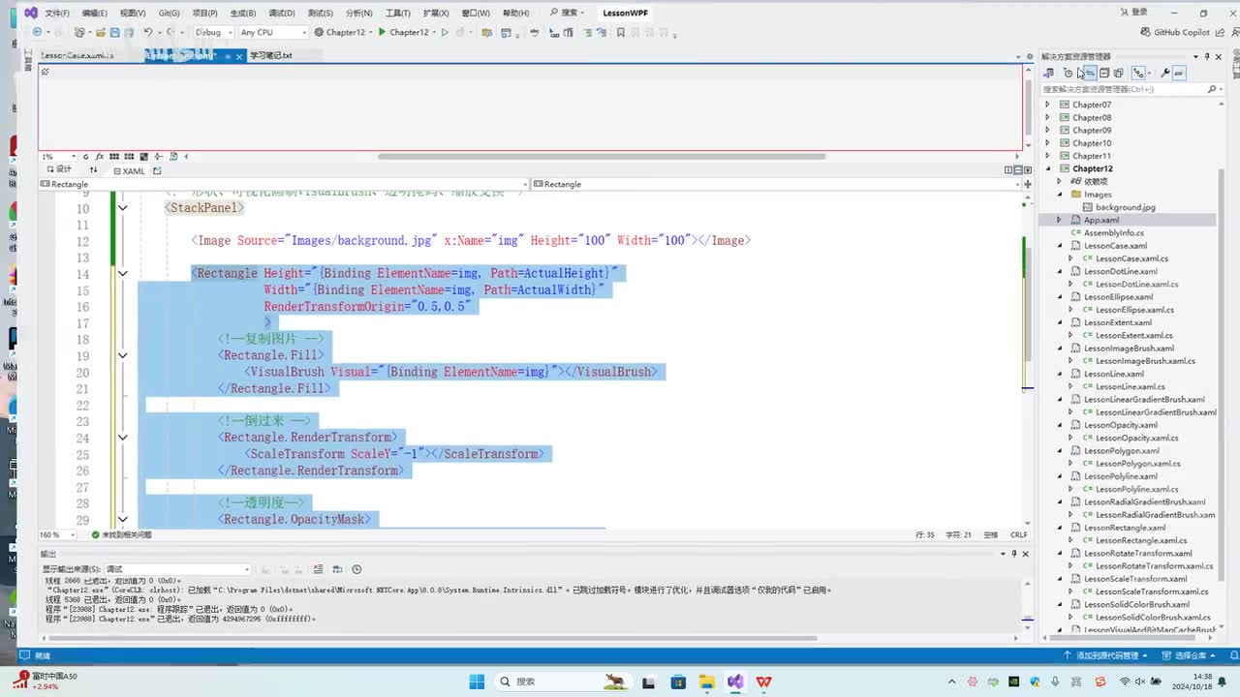This screenshot has height=697, width=1240.
Task: Click the 未找到相关问题 status indicator
Action: [122, 534]
